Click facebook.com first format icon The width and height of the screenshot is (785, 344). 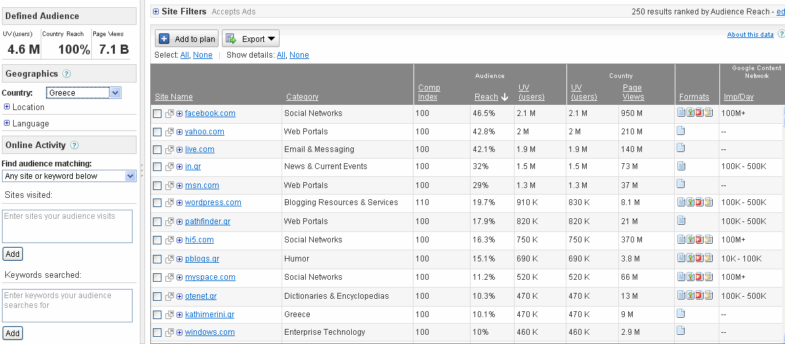(x=681, y=113)
